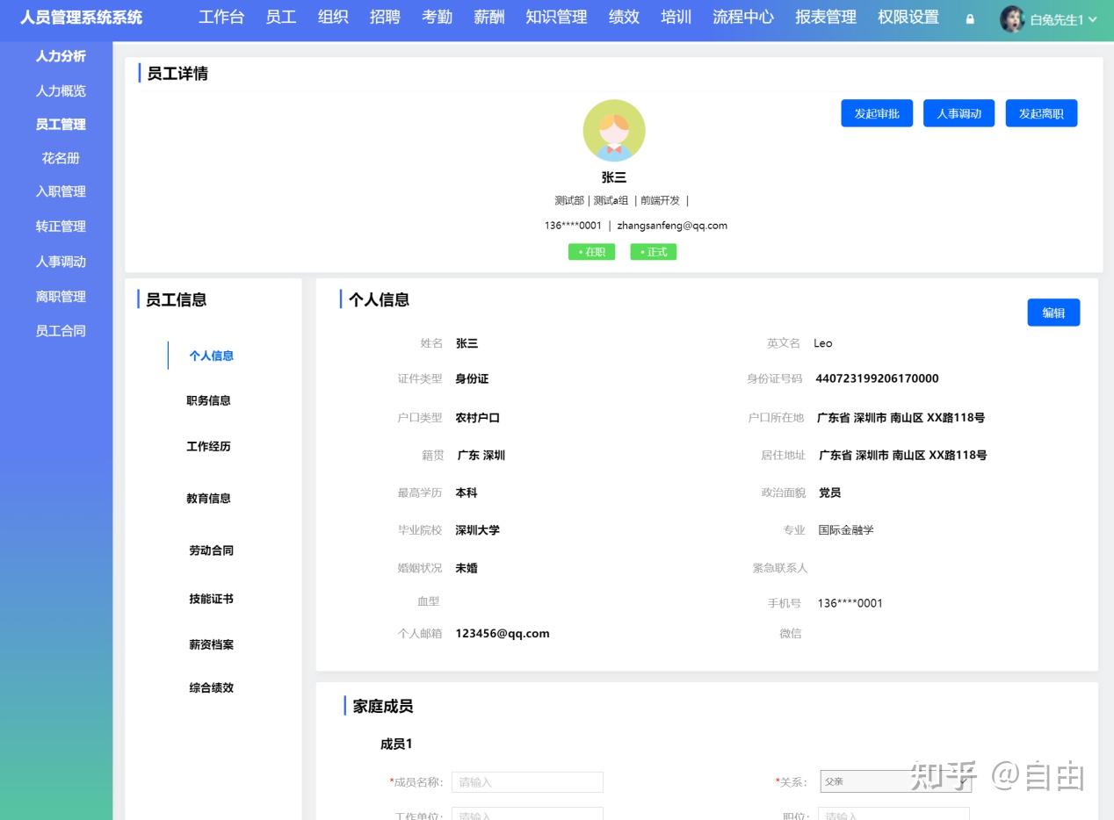Click the 成员名称 input field
The width and height of the screenshot is (1114, 820).
pos(526,781)
